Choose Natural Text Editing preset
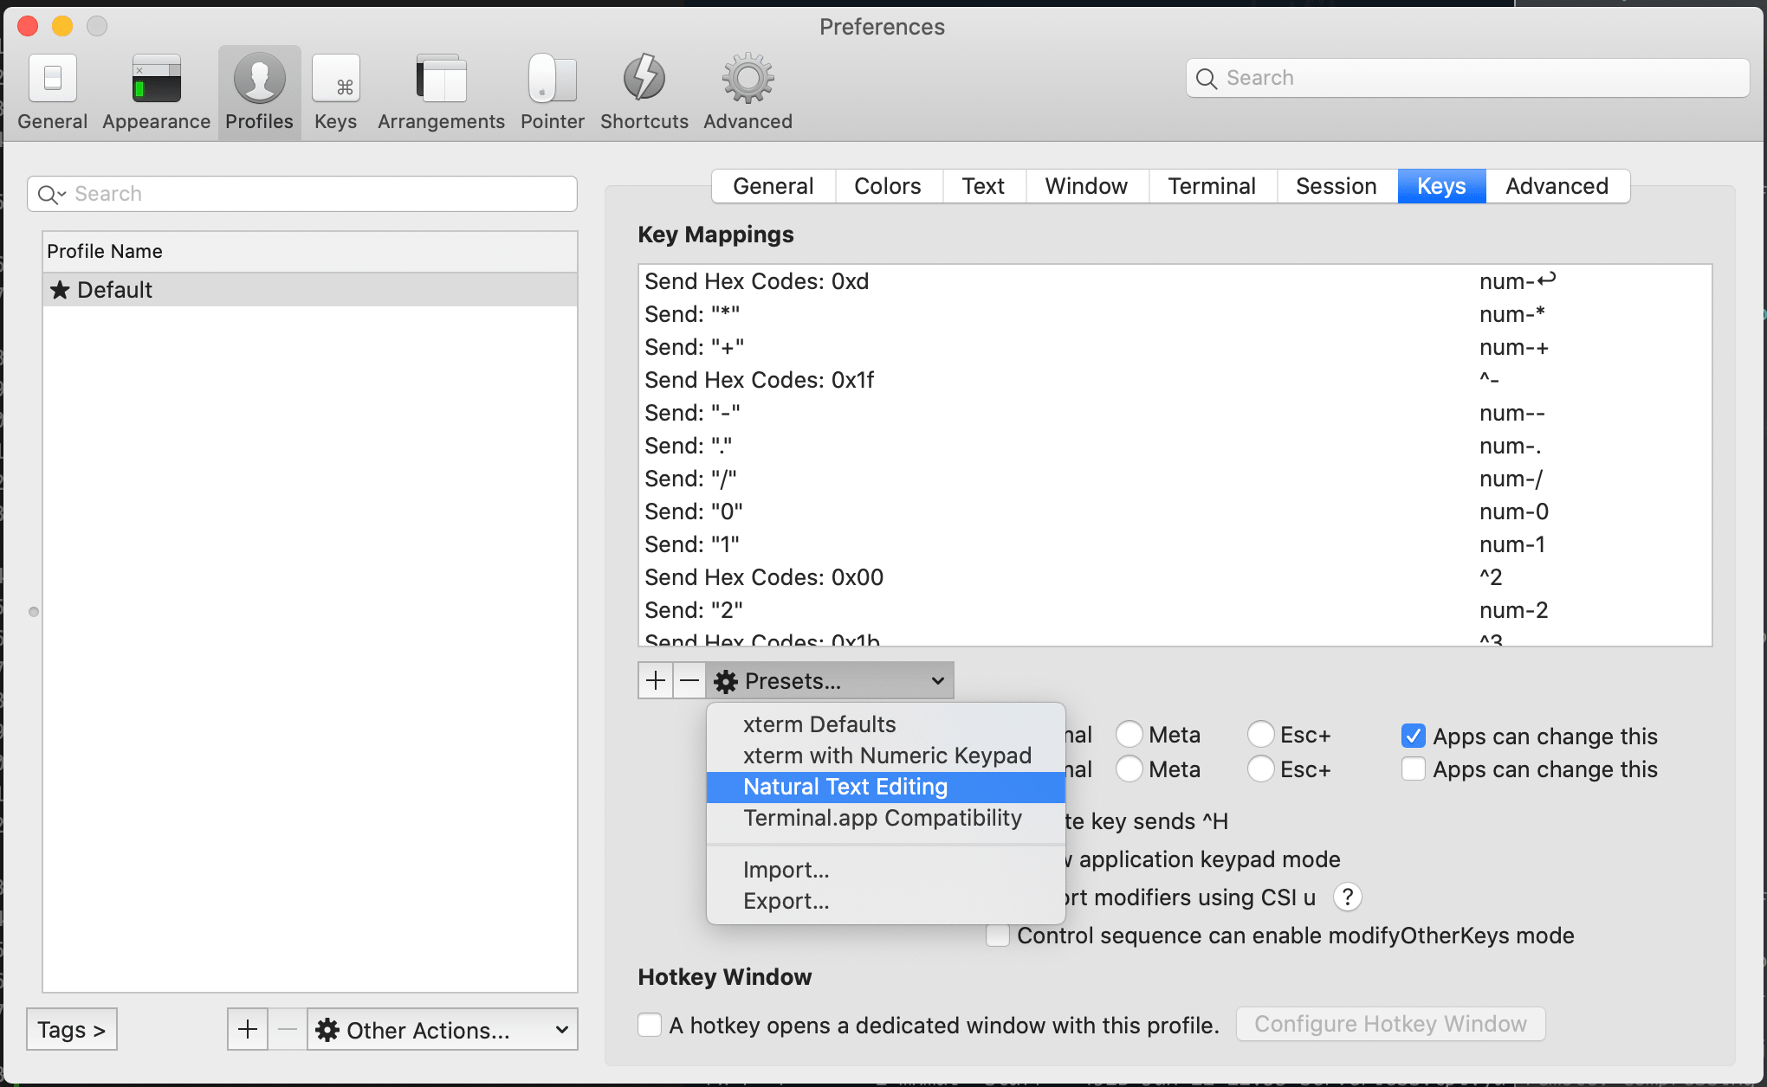1767x1087 pixels. pos(845,787)
